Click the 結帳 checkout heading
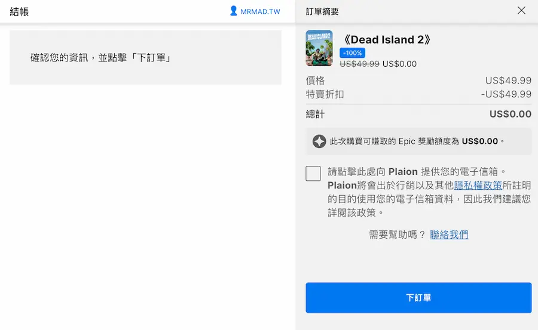The image size is (538, 330). [x=19, y=11]
